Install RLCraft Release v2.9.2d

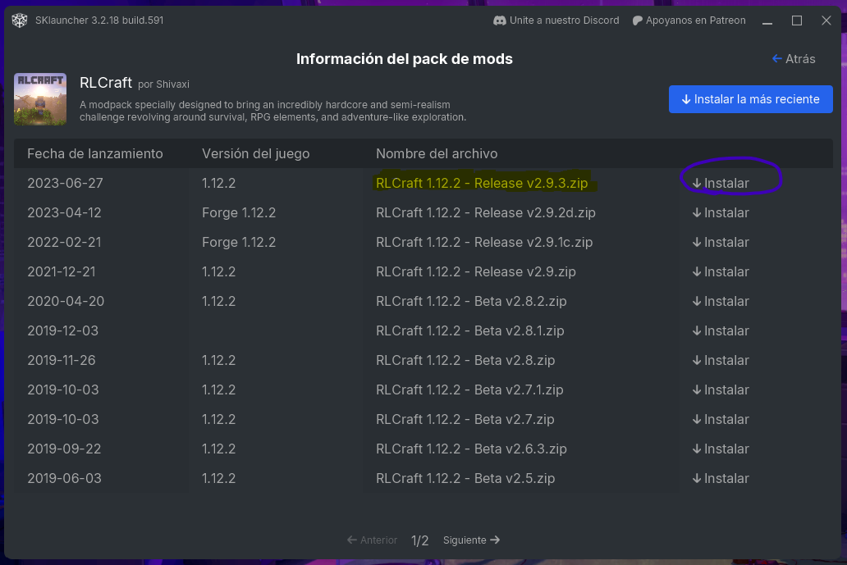721,212
